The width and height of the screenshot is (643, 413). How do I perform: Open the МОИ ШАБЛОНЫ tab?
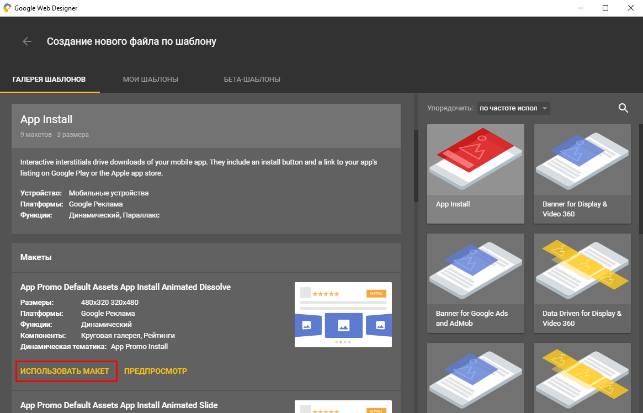pos(151,79)
